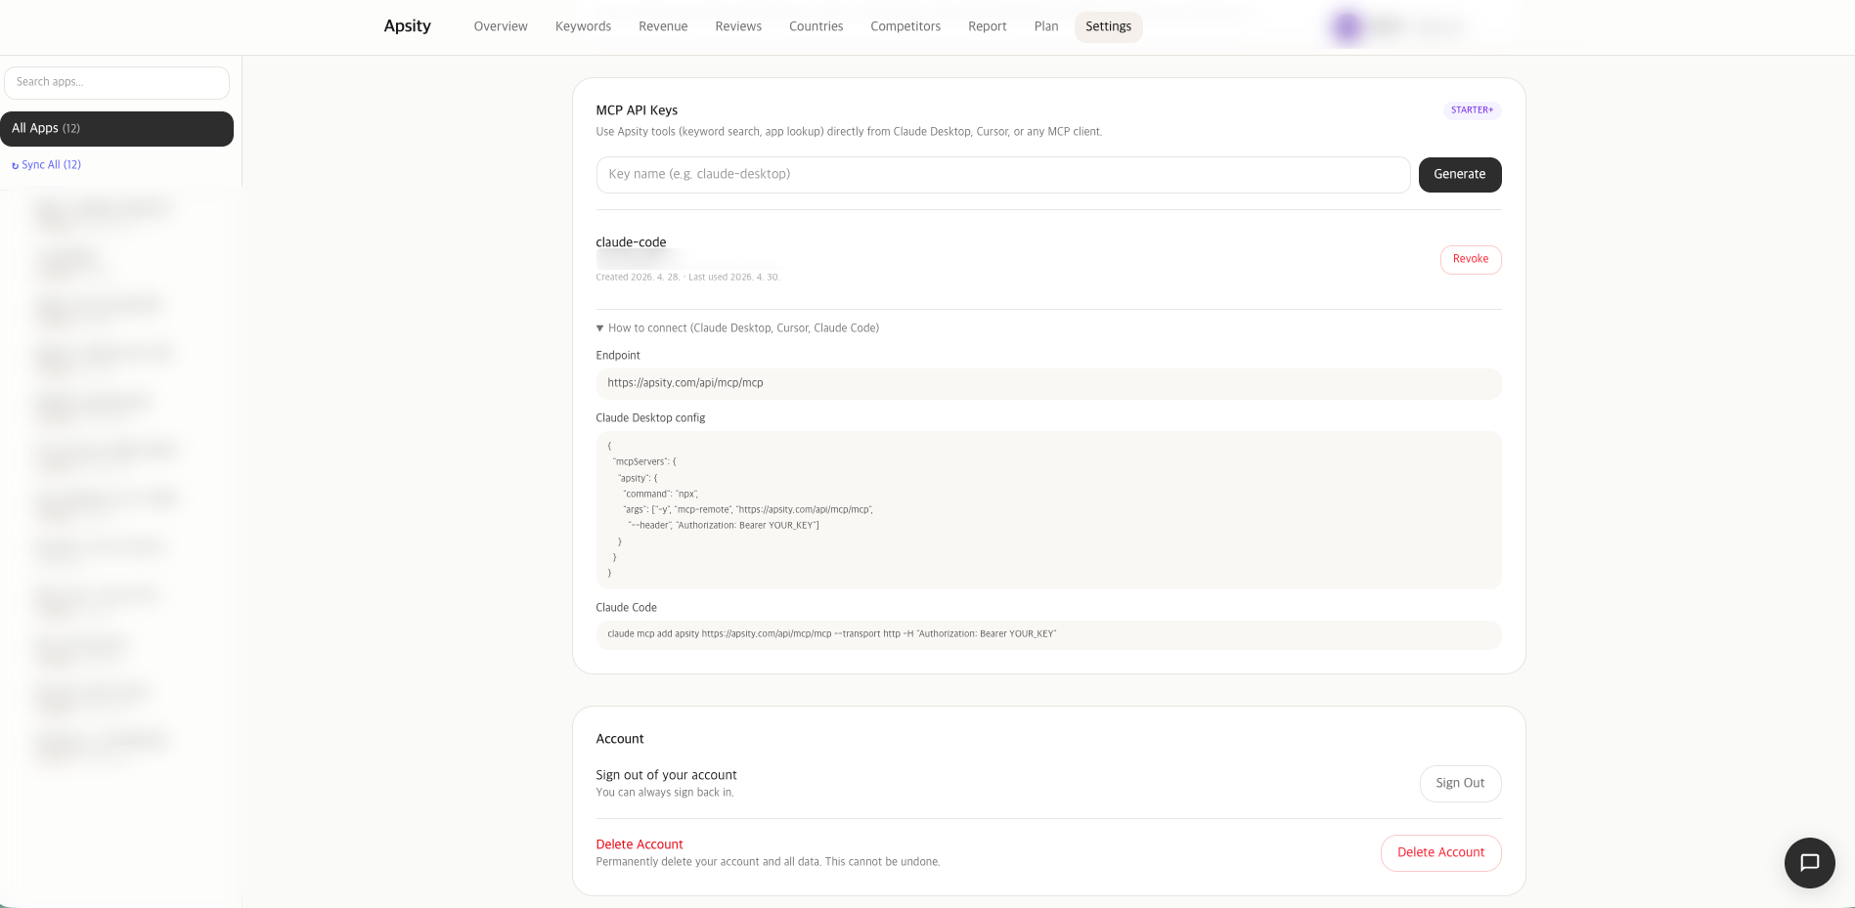Select All Apps in the sidebar
This screenshot has width=1855, height=908.
[116, 128]
